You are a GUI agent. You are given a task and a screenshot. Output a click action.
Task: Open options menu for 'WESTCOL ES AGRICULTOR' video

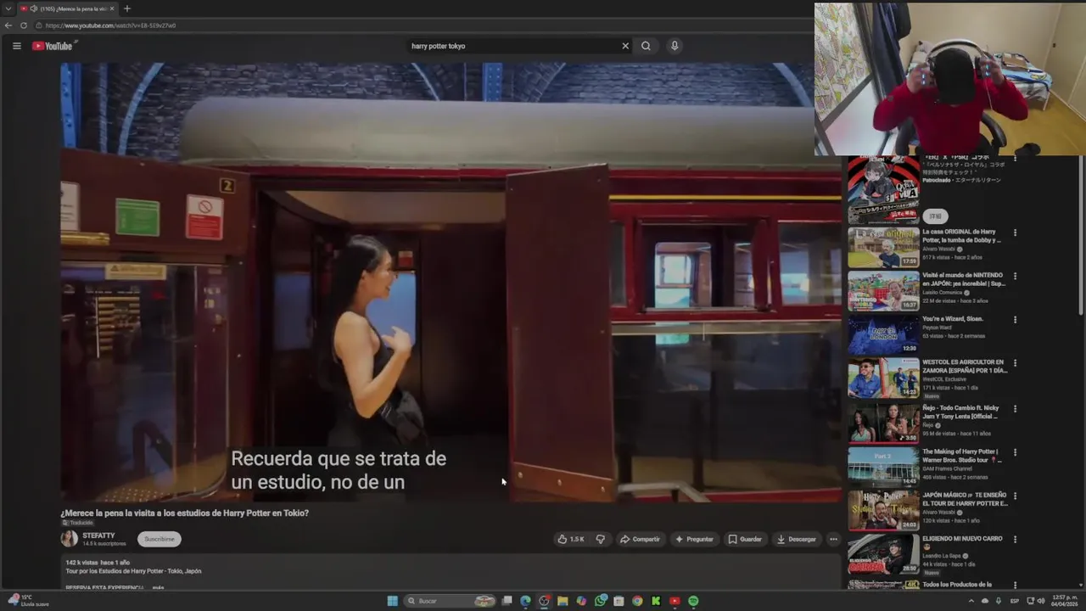[1015, 364]
